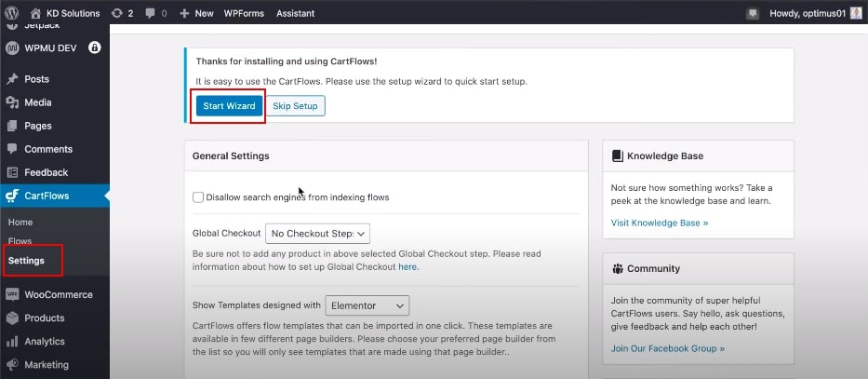The height and width of the screenshot is (379, 868).
Task: Click the optimus01 user avatar
Action: (x=856, y=13)
